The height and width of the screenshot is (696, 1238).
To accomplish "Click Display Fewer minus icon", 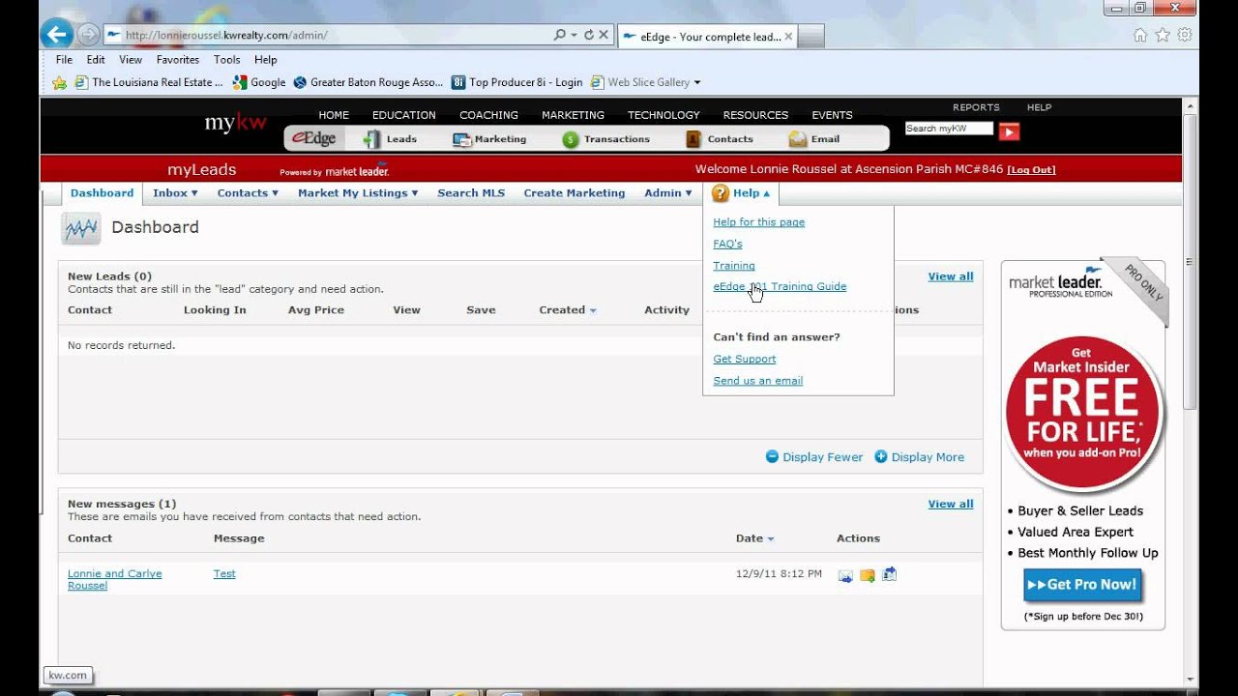I will pyautogui.click(x=772, y=456).
